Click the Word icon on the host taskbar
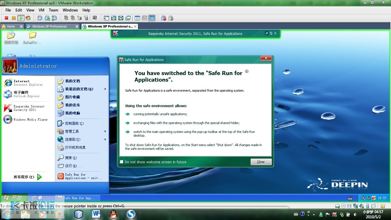This screenshot has width=391, height=220. [x=96, y=214]
